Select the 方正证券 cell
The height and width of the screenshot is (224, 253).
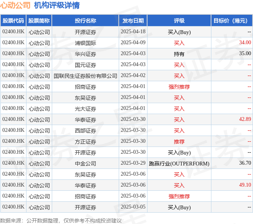(x=85, y=142)
